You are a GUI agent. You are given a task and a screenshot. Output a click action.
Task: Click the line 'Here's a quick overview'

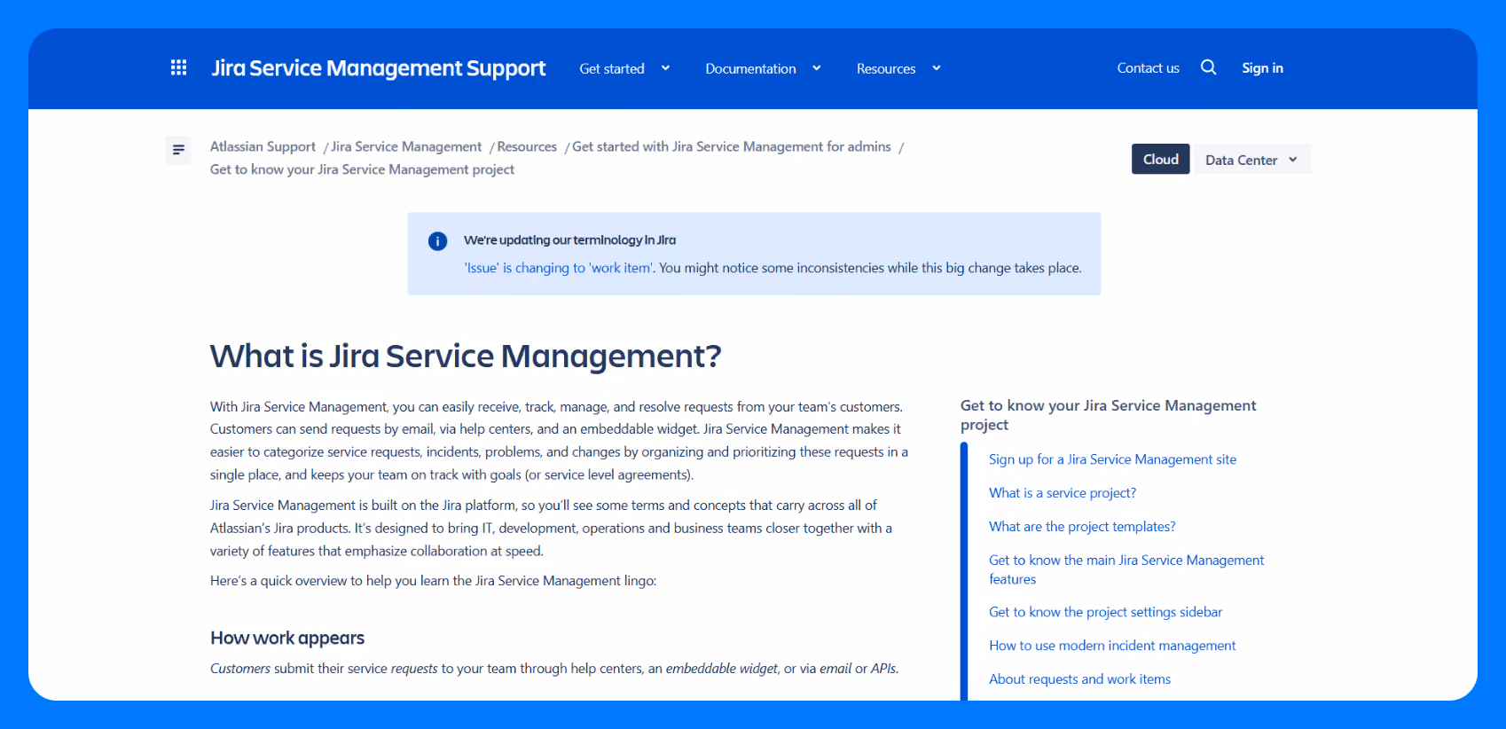433,581
